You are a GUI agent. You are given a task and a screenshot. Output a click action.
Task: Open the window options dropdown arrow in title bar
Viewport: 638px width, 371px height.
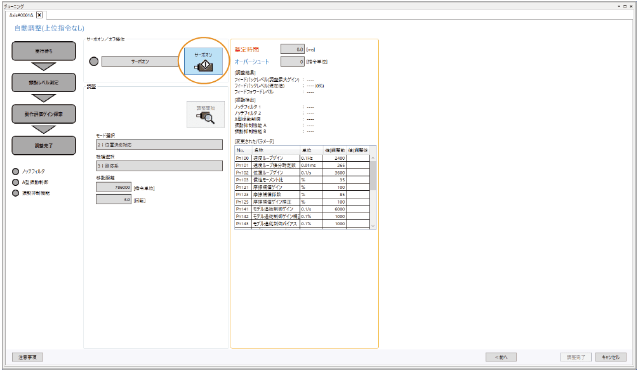coord(618,5)
